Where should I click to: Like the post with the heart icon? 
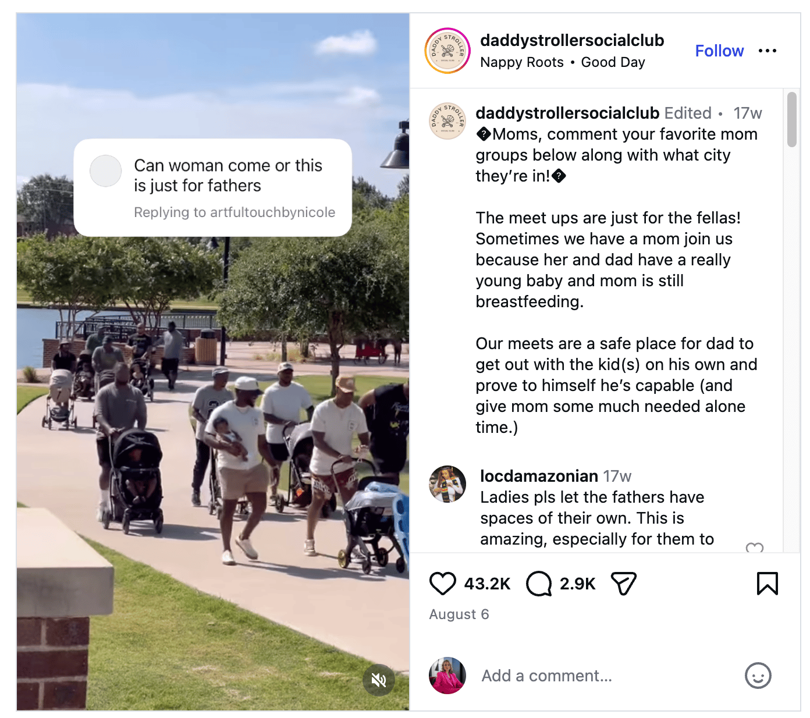coord(442,584)
